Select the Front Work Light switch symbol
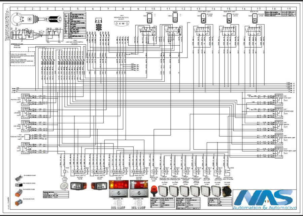This screenshot has height=216, width=303. point(204,20)
